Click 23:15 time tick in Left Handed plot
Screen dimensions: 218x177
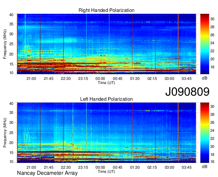click(x=83, y=167)
